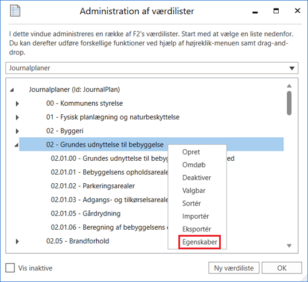Click the tree's vertical scrollbar thumb

289,103
